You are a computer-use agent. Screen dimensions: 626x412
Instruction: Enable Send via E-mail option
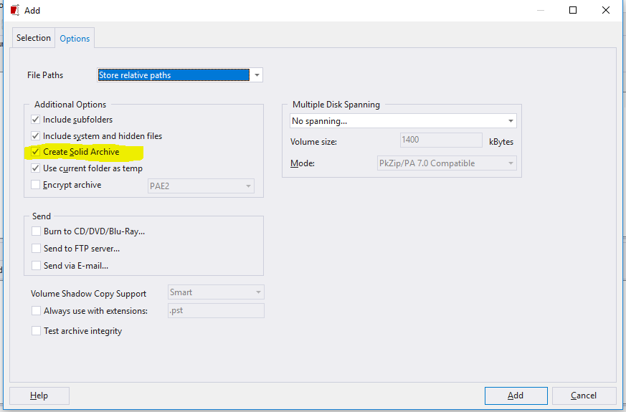[36, 265]
